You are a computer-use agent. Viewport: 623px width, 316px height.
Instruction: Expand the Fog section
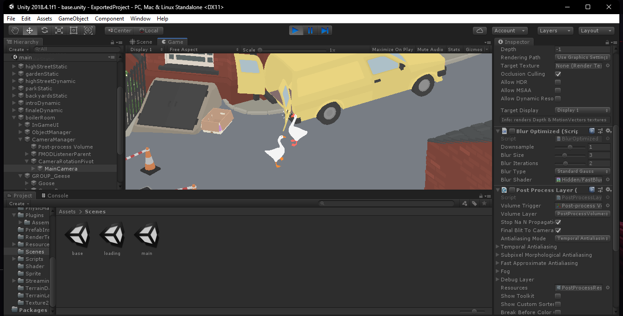pyautogui.click(x=498, y=271)
